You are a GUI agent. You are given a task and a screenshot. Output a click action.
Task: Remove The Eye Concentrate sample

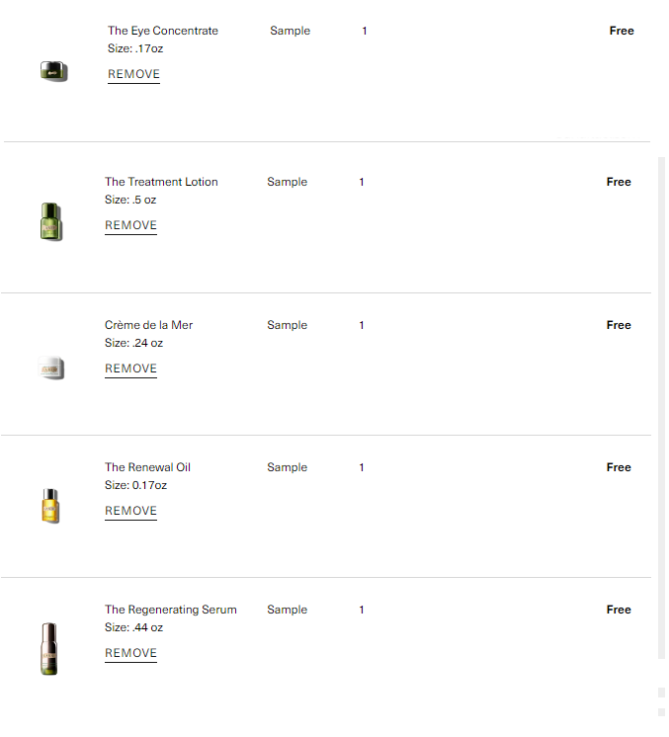(133, 74)
